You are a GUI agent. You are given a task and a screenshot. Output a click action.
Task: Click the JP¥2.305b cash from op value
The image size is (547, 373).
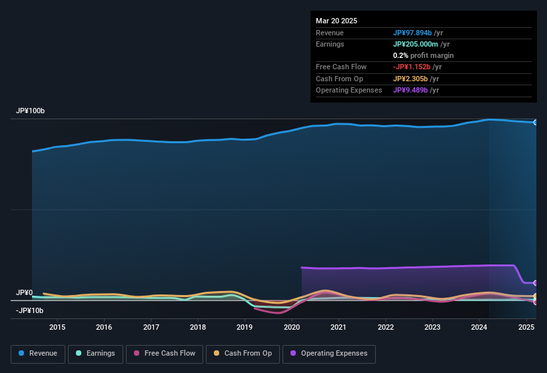(410, 79)
